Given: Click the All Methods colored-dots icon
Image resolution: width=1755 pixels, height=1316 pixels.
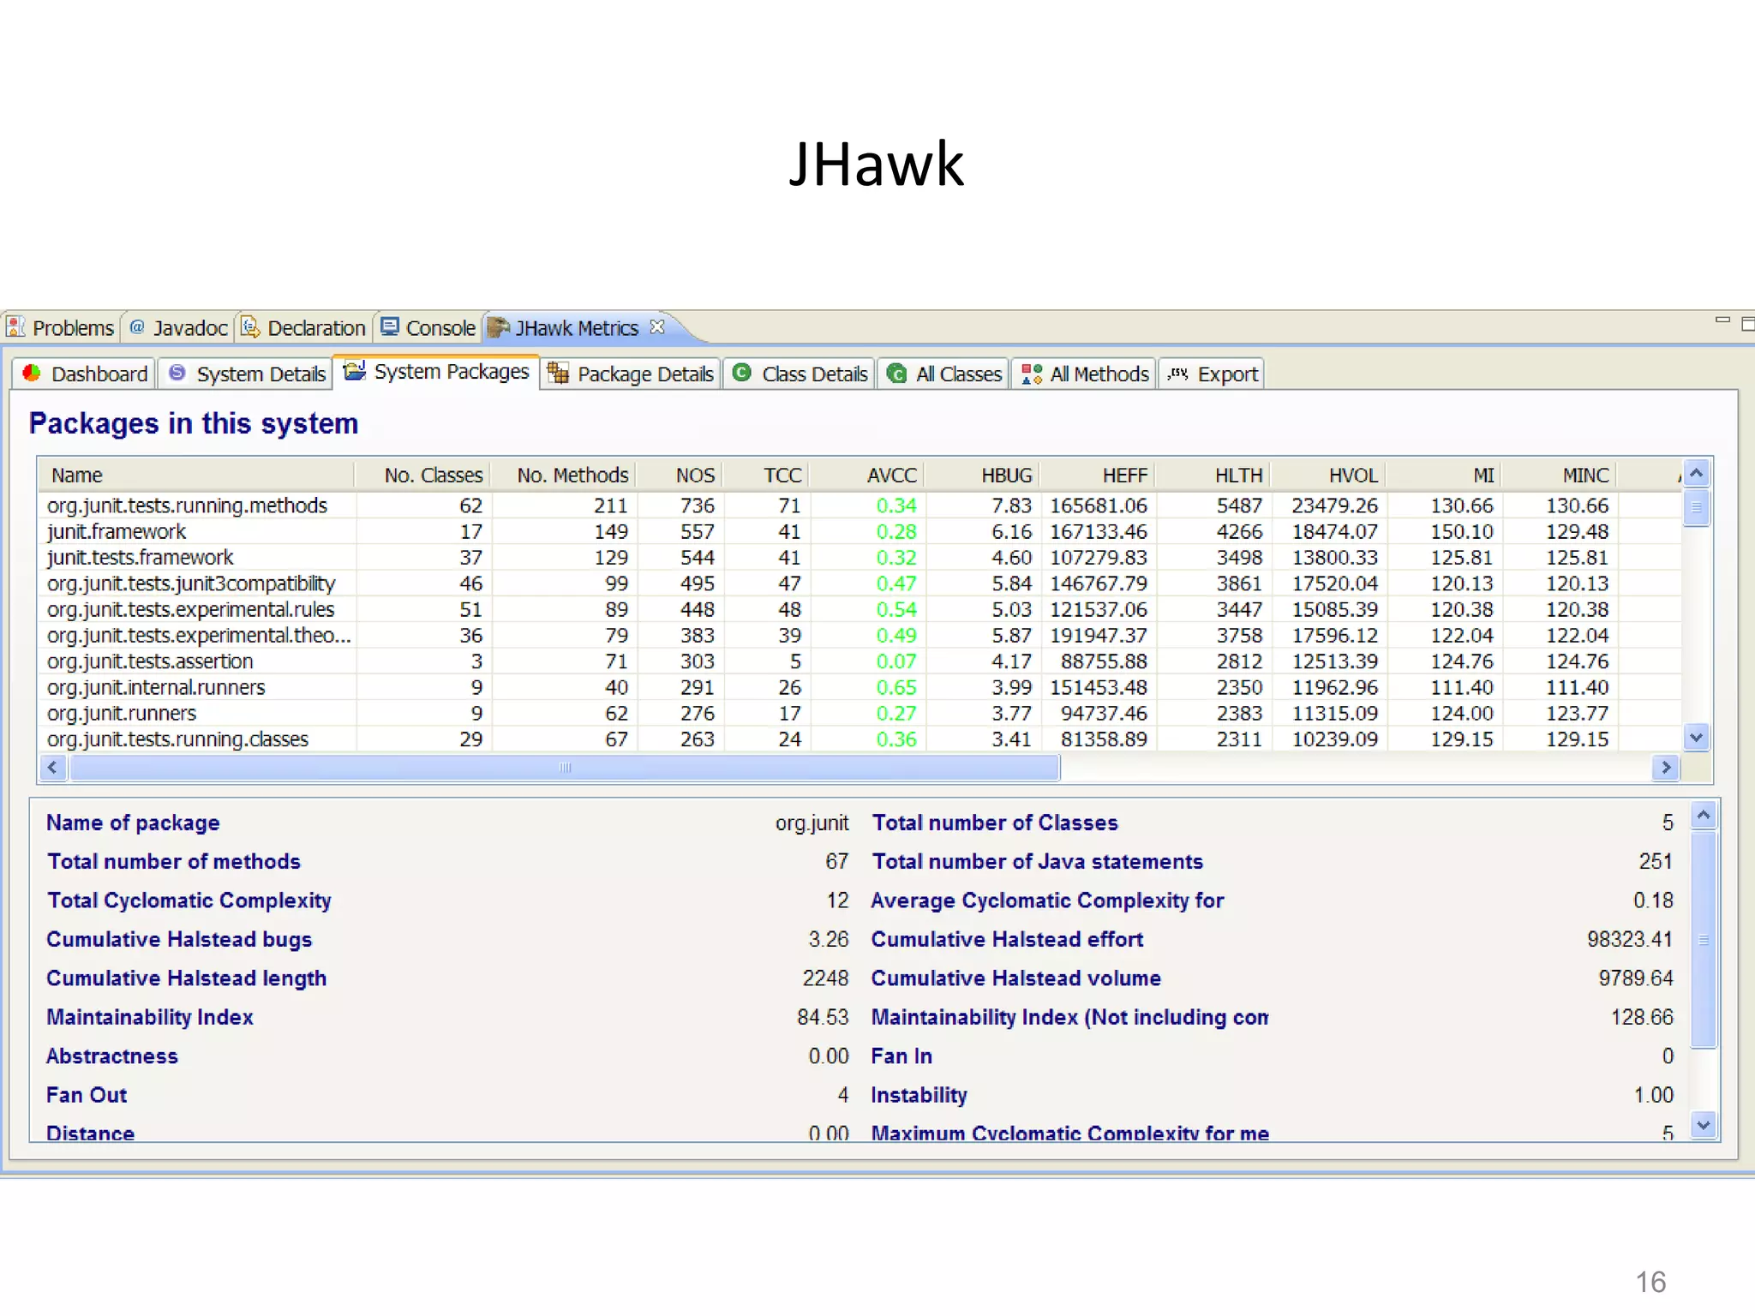Looking at the screenshot, I should 1032,374.
